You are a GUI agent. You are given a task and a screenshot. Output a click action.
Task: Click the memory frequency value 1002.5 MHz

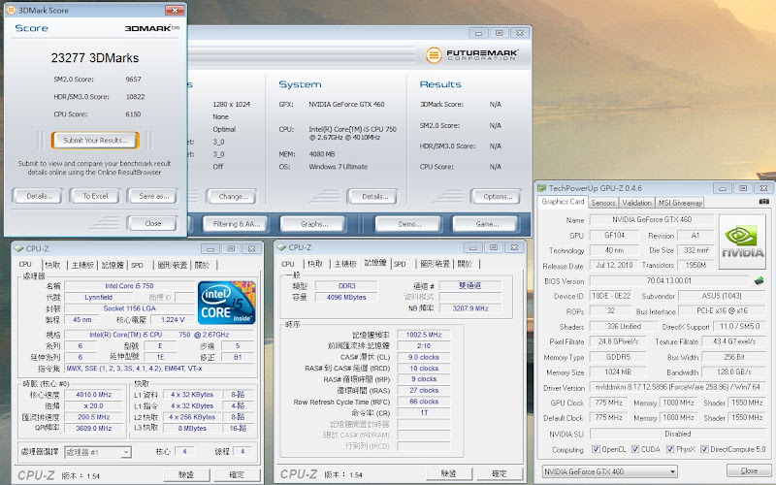(424, 335)
